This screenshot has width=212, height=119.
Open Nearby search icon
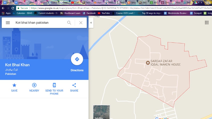pos(34,85)
